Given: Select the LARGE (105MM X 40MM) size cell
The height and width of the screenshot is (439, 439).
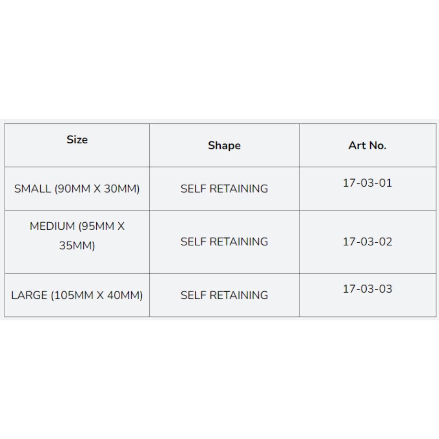Looking at the screenshot, I should click(x=77, y=295).
